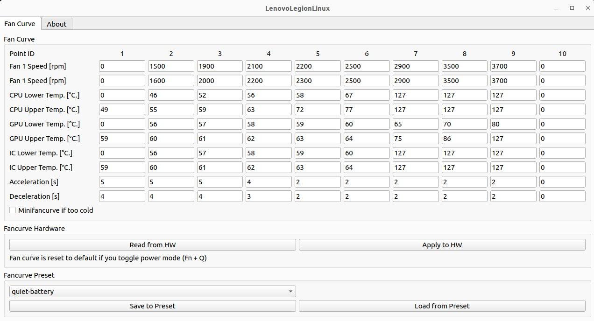Select the fan speed field showing 2300
594x321 pixels.
pos(318,81)
